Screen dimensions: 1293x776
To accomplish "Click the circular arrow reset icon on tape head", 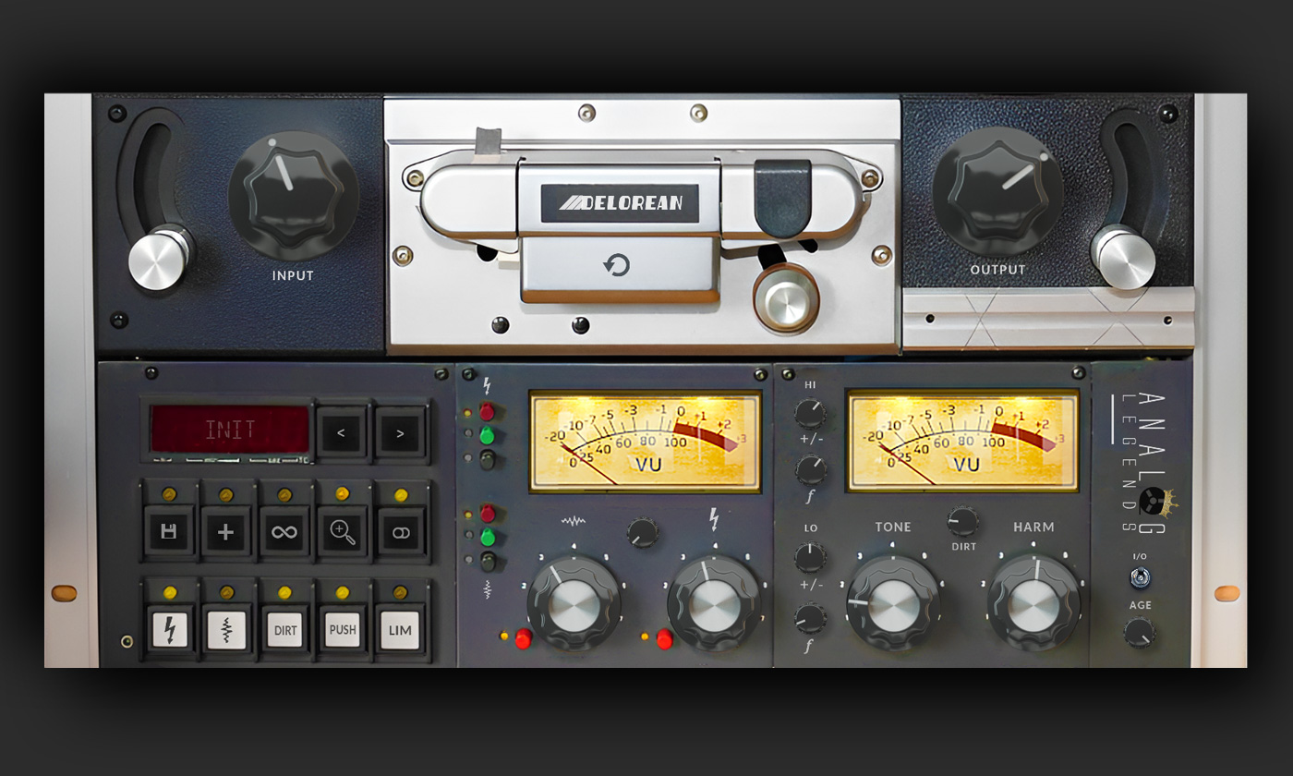I will [x=616, y=265].
